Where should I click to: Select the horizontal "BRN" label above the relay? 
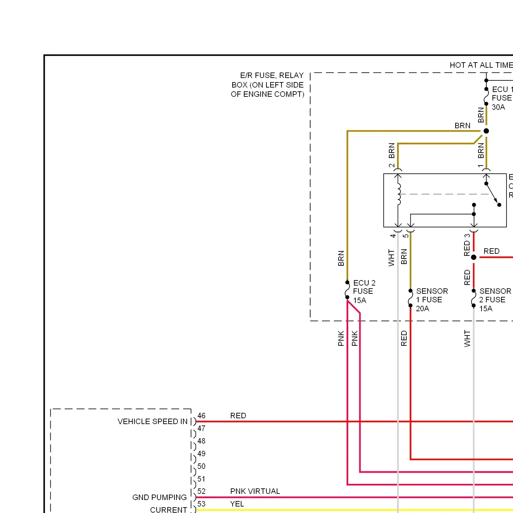(462, 126)
